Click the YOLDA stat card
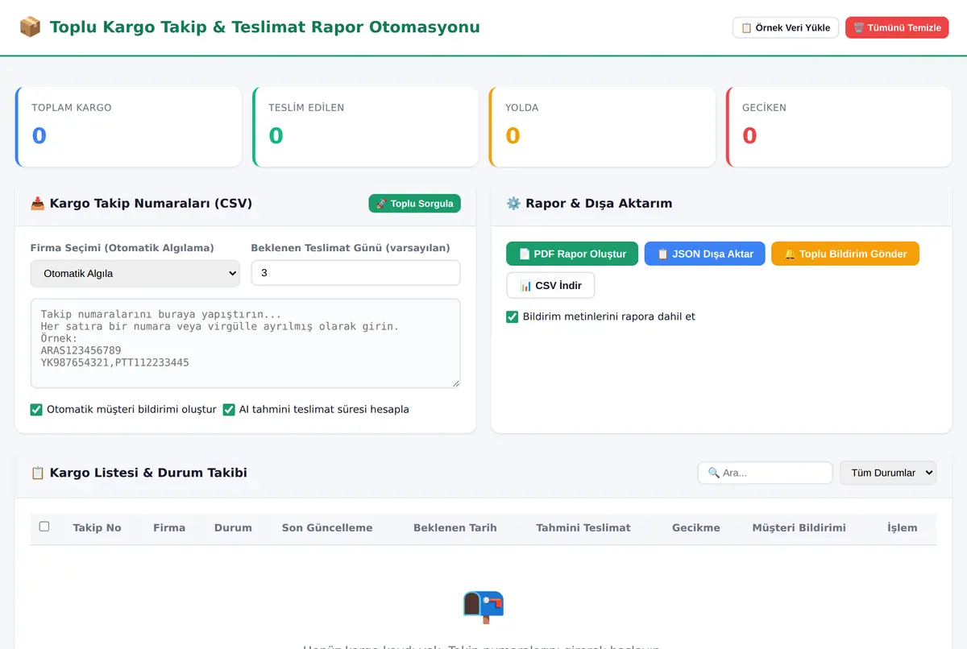Image resolution: width=967 pixels, height=649 pixels. point(602,127)
